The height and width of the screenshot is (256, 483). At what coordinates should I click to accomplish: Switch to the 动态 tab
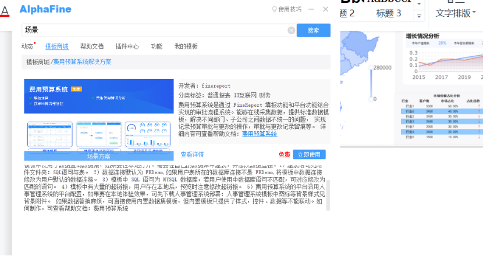coord(27,46)
